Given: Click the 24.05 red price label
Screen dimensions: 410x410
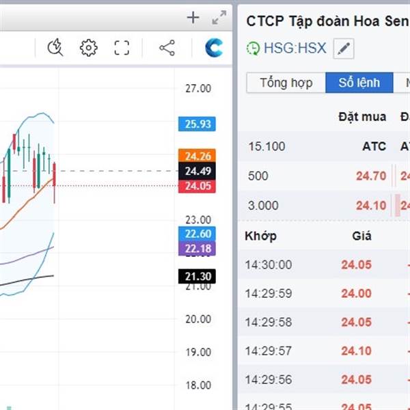Looking at the screenshot, I should coord(197,186).
